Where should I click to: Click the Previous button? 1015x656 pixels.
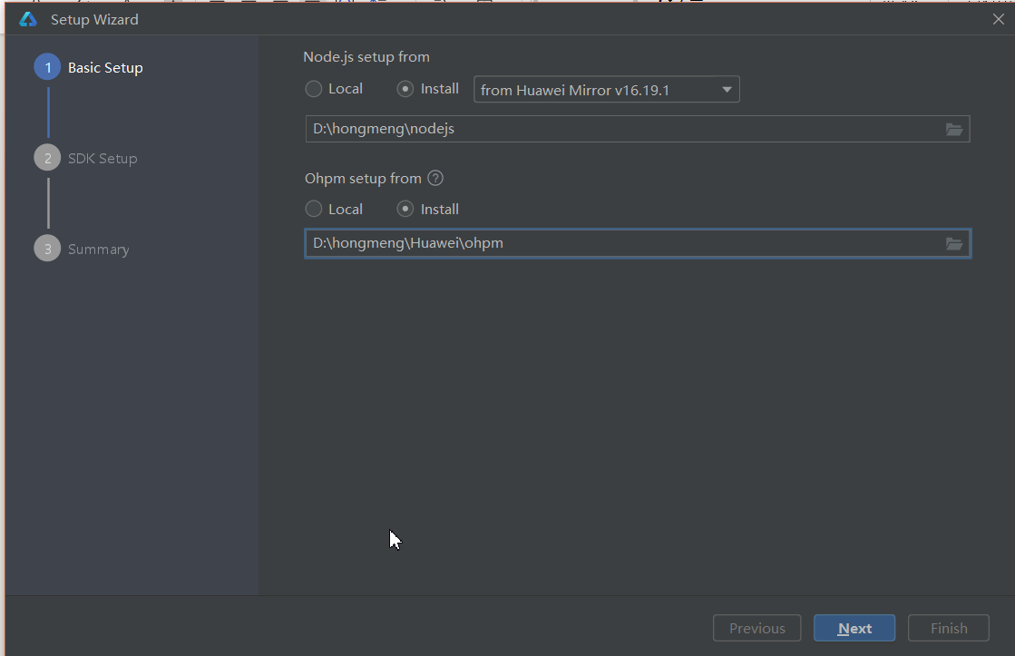click(756, 628)
